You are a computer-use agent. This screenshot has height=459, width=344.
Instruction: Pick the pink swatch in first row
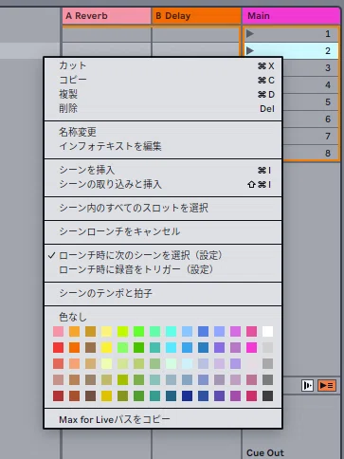[x=59, y=331]
